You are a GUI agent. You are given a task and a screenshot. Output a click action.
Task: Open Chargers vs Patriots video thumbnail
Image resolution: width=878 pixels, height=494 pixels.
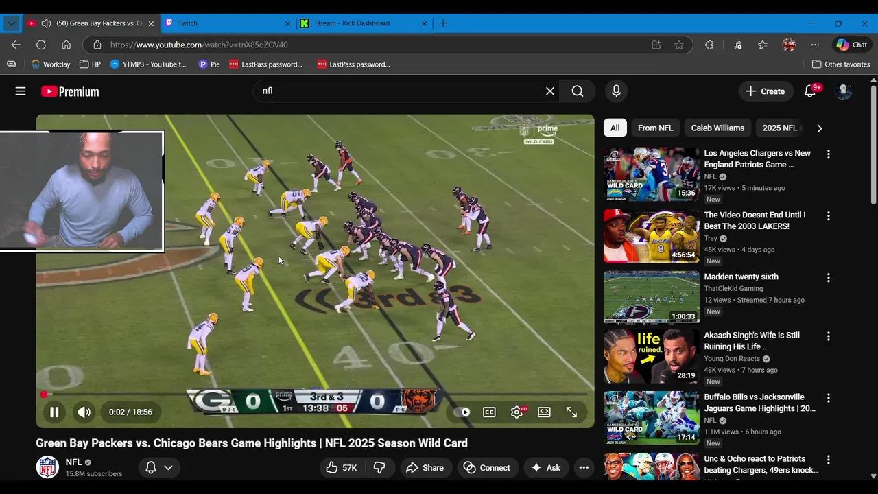tap(652, 174)
